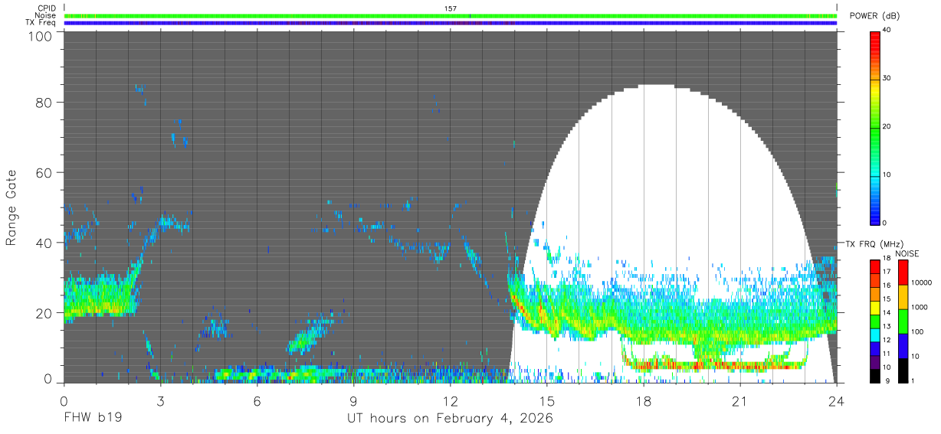Click the '15' label on the UT hours axis

pos(546,401)
